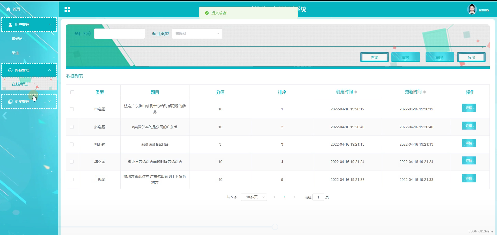This screenshot has height=235, width=497.
Task: Click the 重置 reset button
Action: pos(405,57)
